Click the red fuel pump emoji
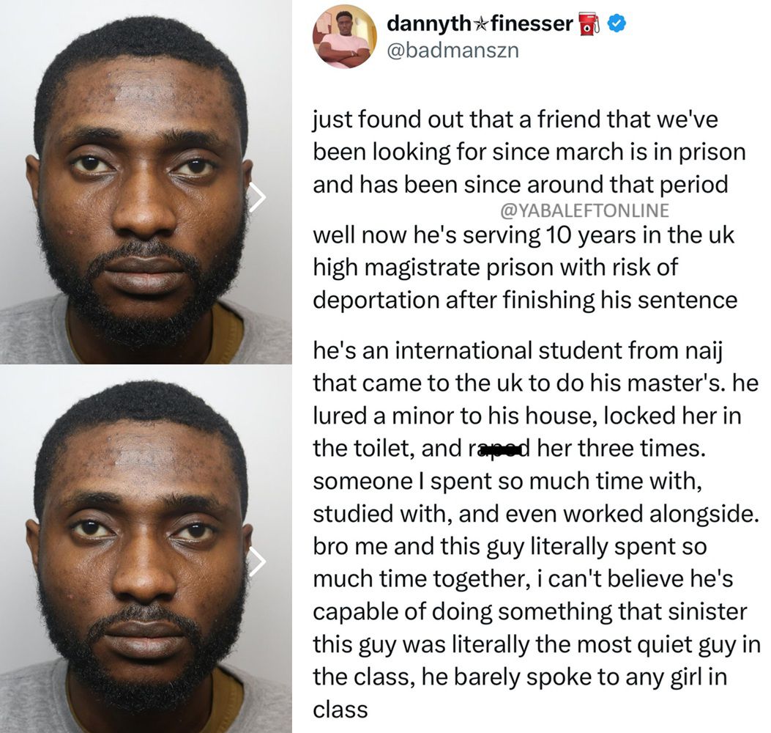This screenshot has height=733, width=771. [591, 24]
